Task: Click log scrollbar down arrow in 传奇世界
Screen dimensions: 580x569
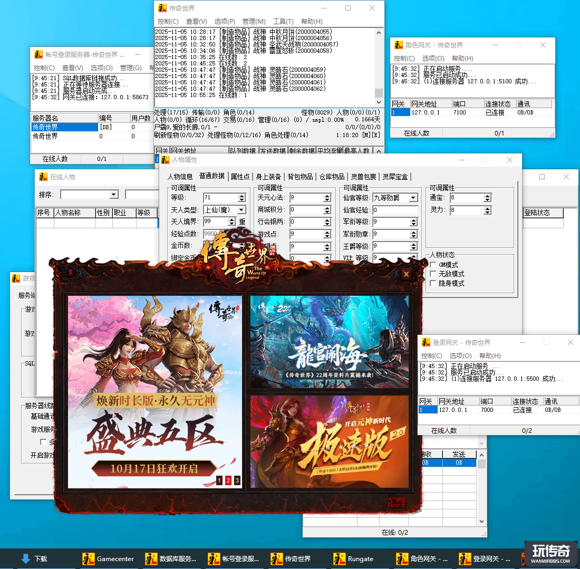Action: tap(379, 102)
